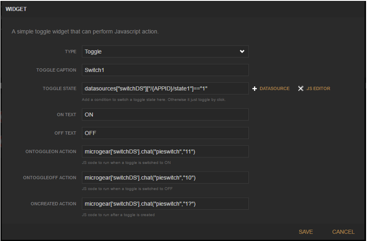Click the WIDGET dialog title
367x241 pixels.
coord(16,9)
